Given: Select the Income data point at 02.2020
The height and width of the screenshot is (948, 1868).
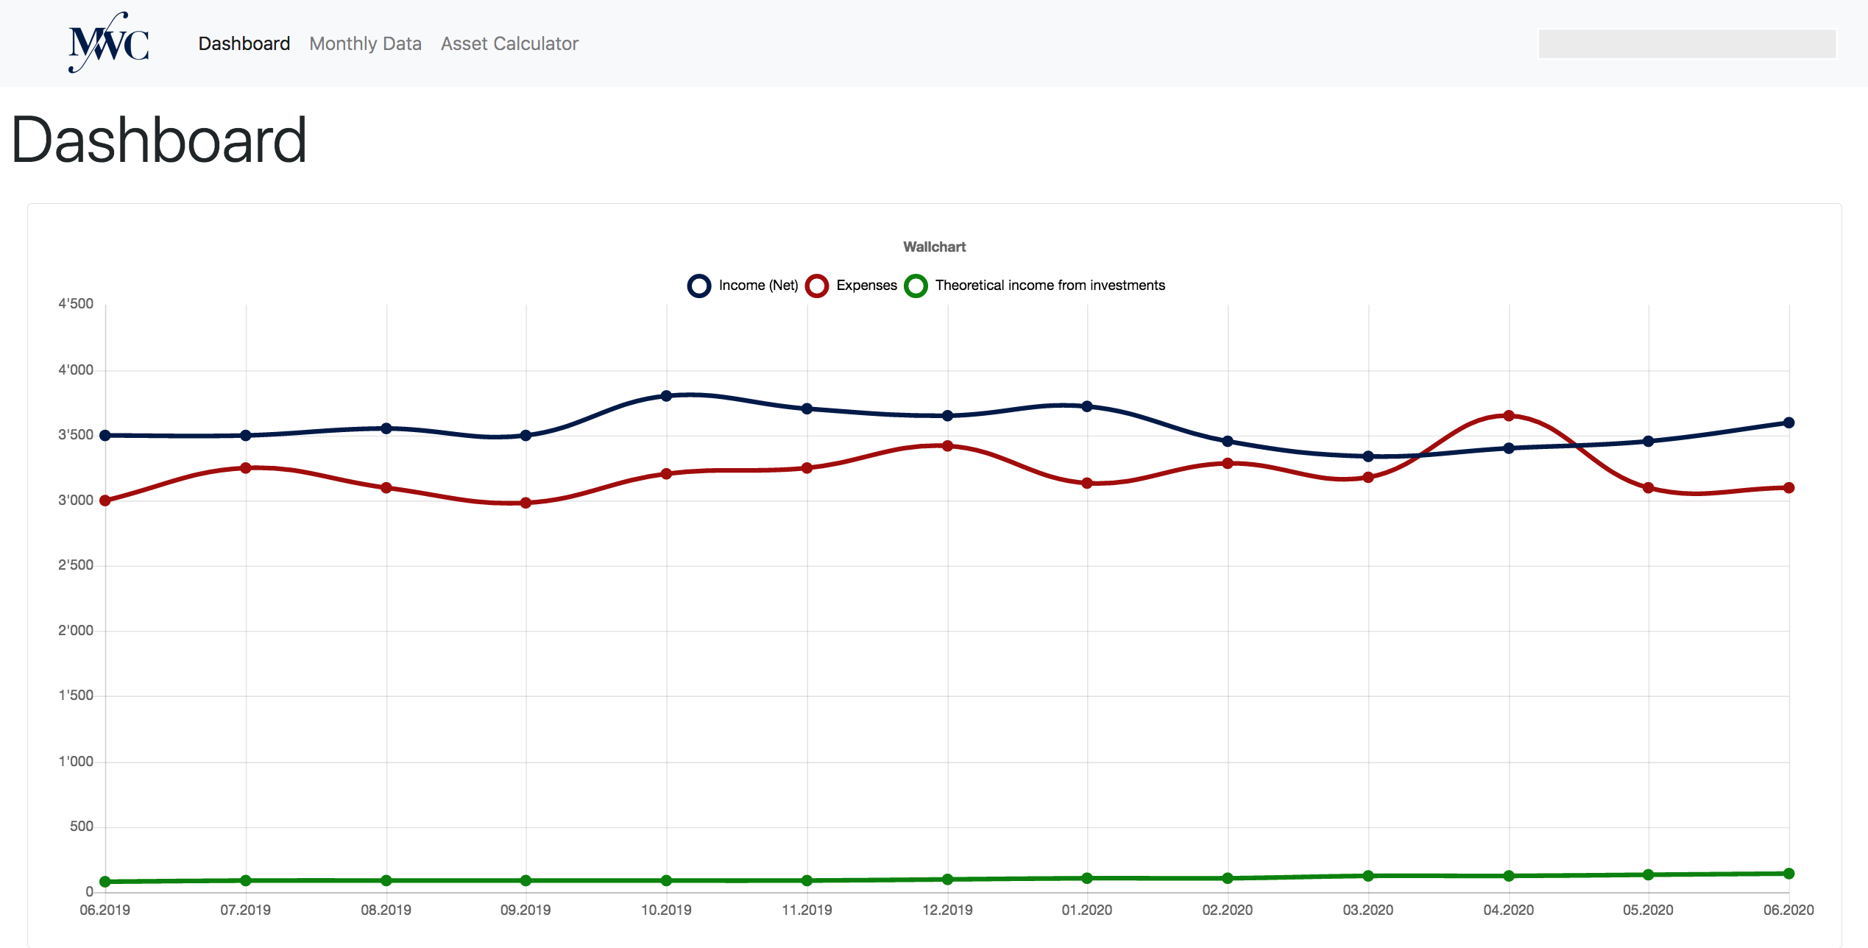Looking at the screenshot, I should point(1228,442).
